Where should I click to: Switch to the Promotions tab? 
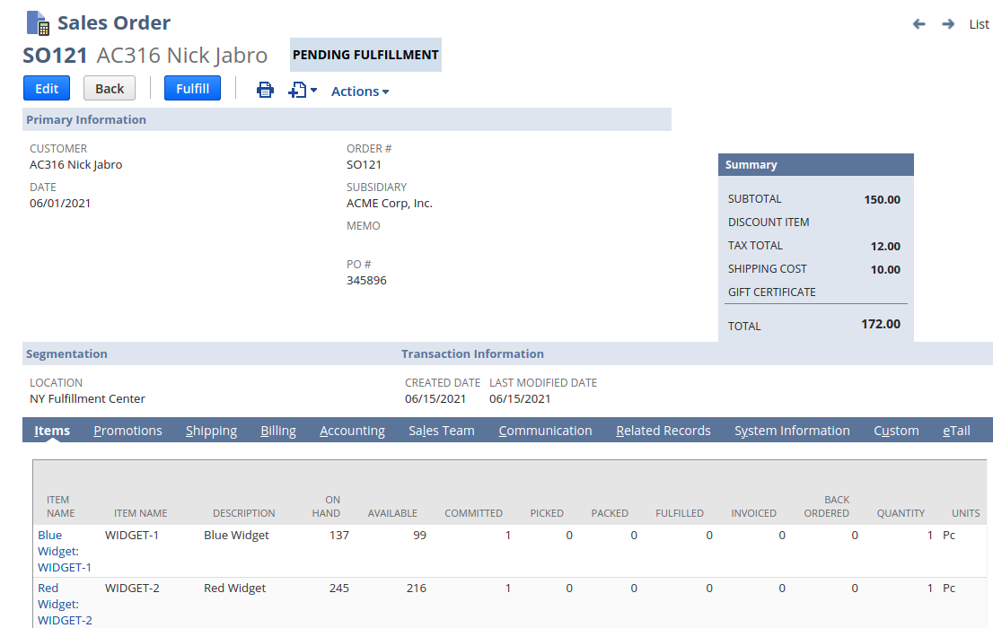(127, 431)
